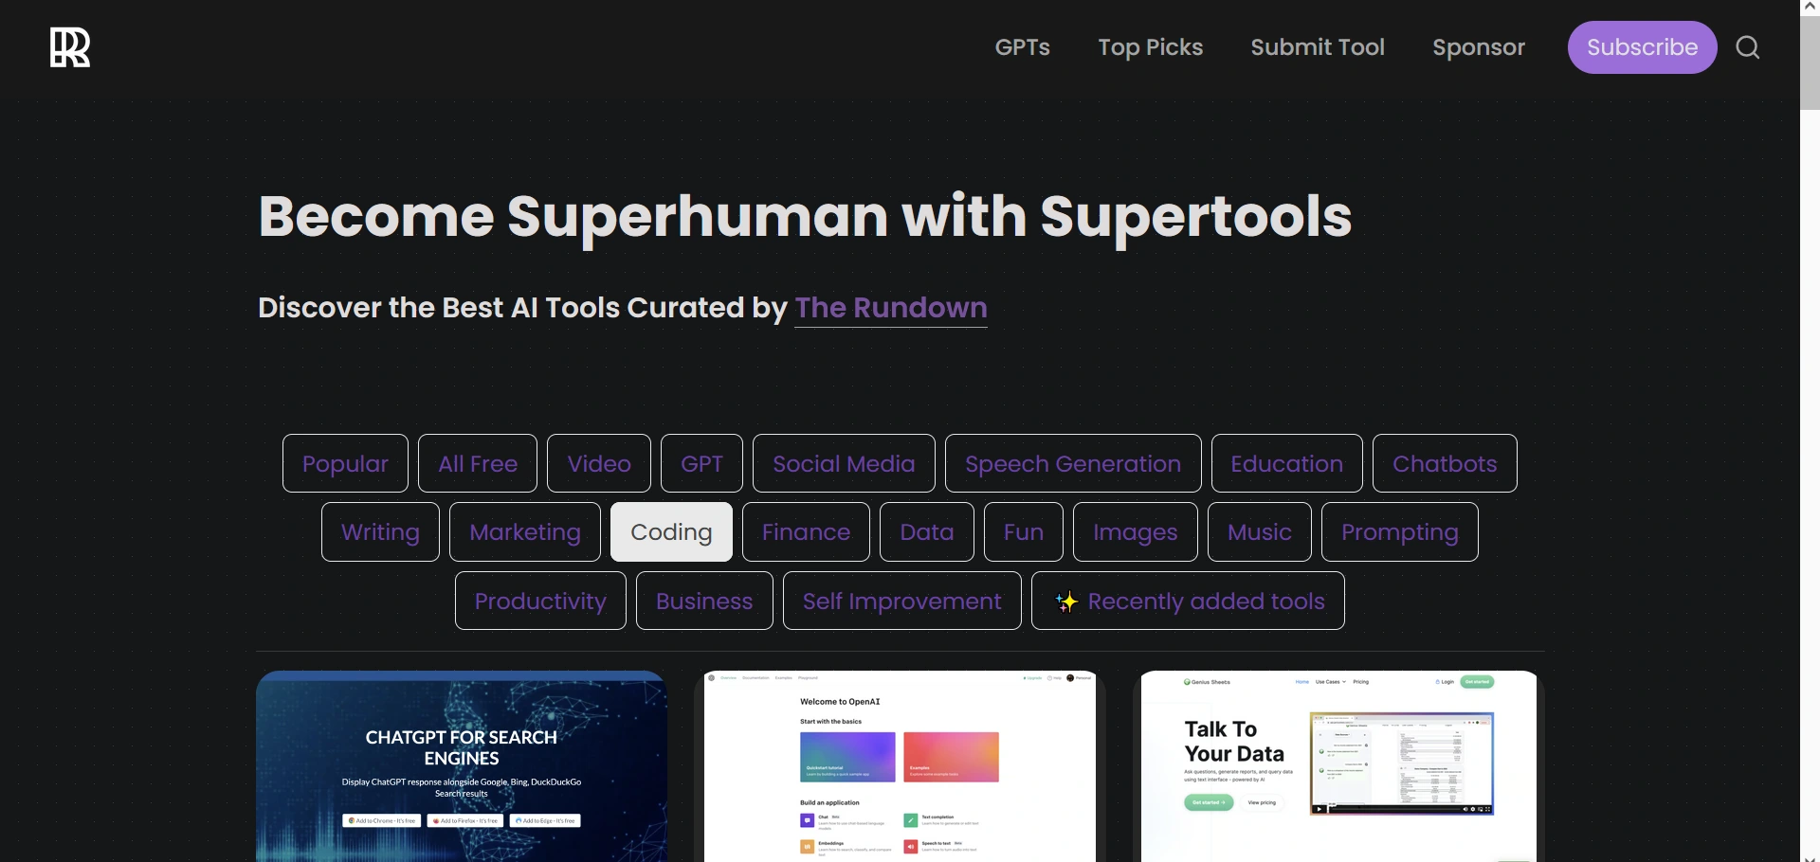Screen dimensions: 1820x862
Task: Select the Finance category
Action: pyautogui.click(x=806, y=532)
